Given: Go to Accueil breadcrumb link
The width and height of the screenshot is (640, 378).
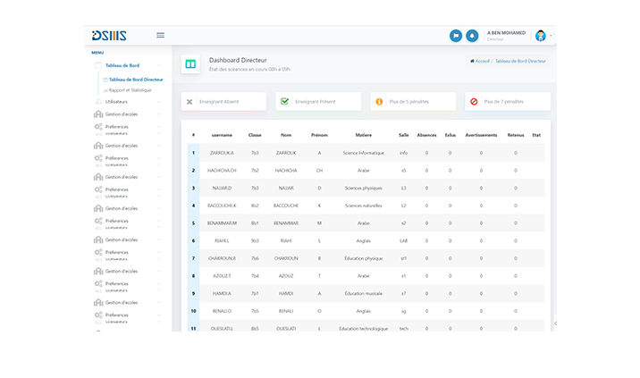Looking at the screenshot, I should click(482, 61).
